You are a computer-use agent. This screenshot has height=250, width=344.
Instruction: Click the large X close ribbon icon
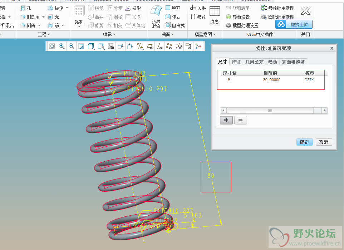pyautogui.click(x=305, y=10)
